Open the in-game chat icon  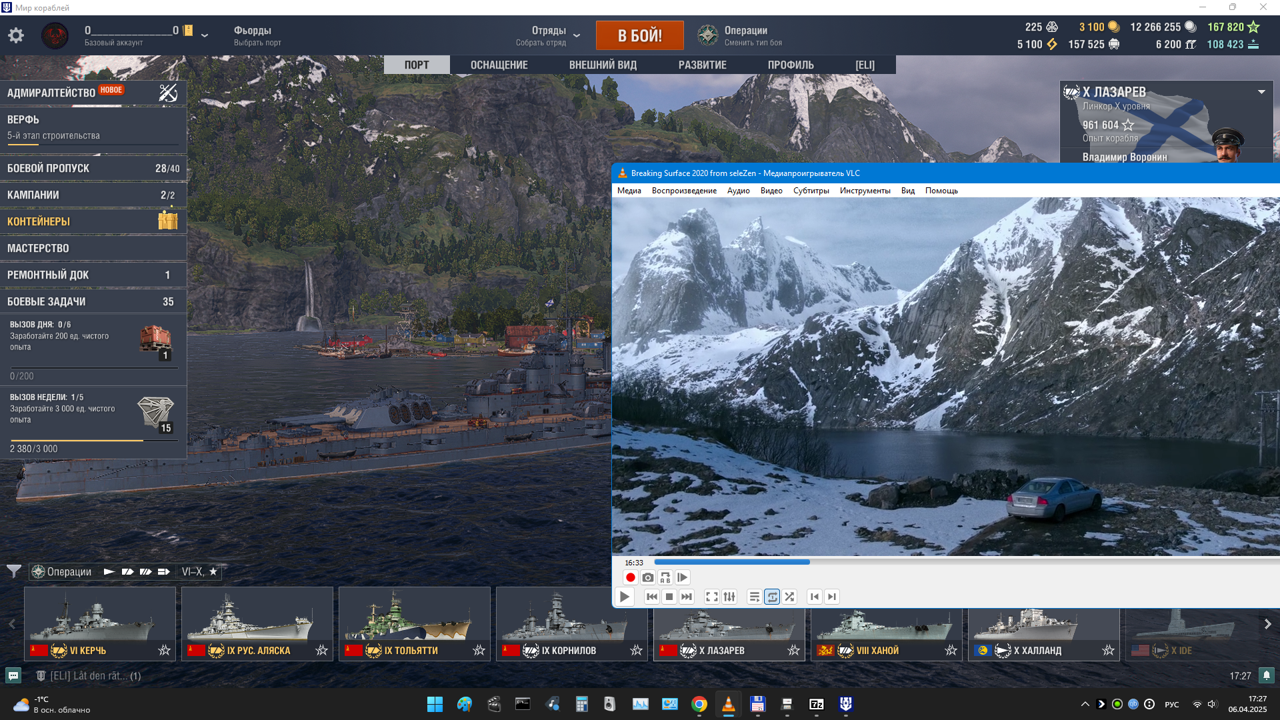13,675
